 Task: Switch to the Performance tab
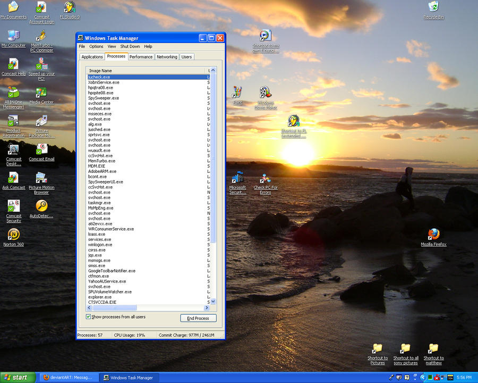point(141,57)
